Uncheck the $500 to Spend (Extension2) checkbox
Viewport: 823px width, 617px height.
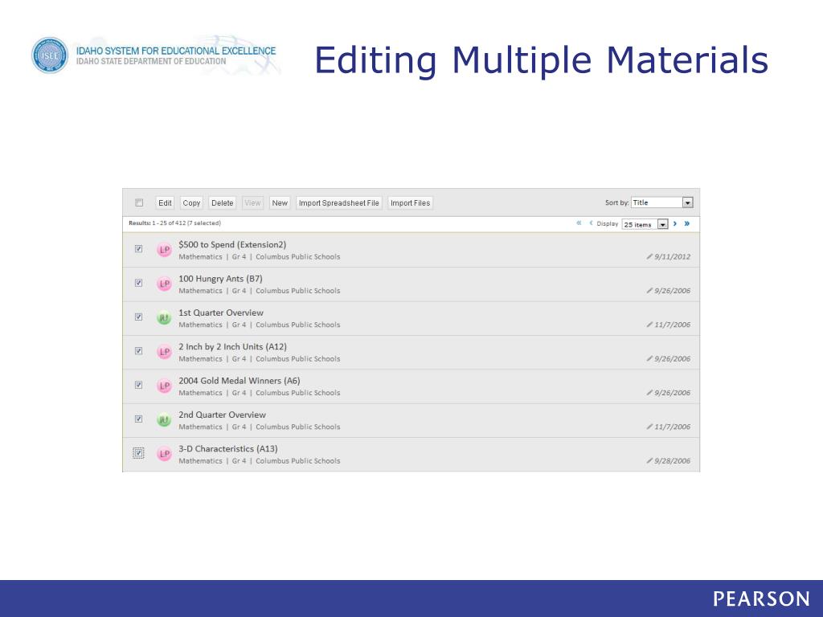[138, 249]
